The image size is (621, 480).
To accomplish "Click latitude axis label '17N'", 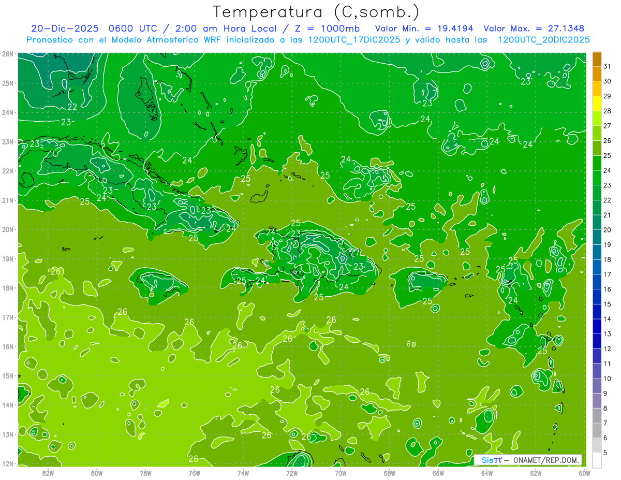I will pos(7,317).
